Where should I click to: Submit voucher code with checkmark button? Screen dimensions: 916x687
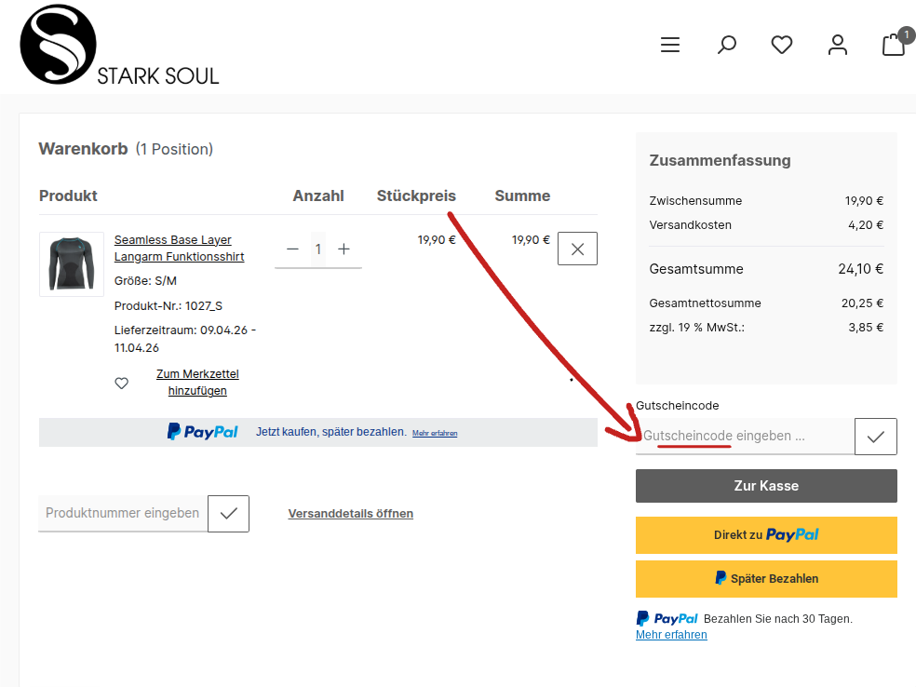click(875, 437)
